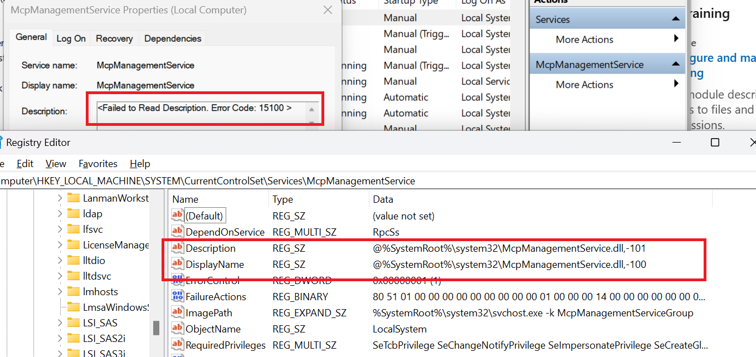
Task: Open the Help menu in Registry Editor
Action: click(140, 164)
